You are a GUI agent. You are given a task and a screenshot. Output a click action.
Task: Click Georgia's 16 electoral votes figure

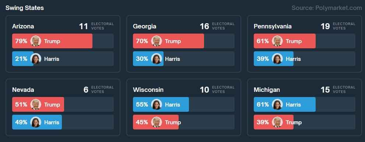pos(204,26)
